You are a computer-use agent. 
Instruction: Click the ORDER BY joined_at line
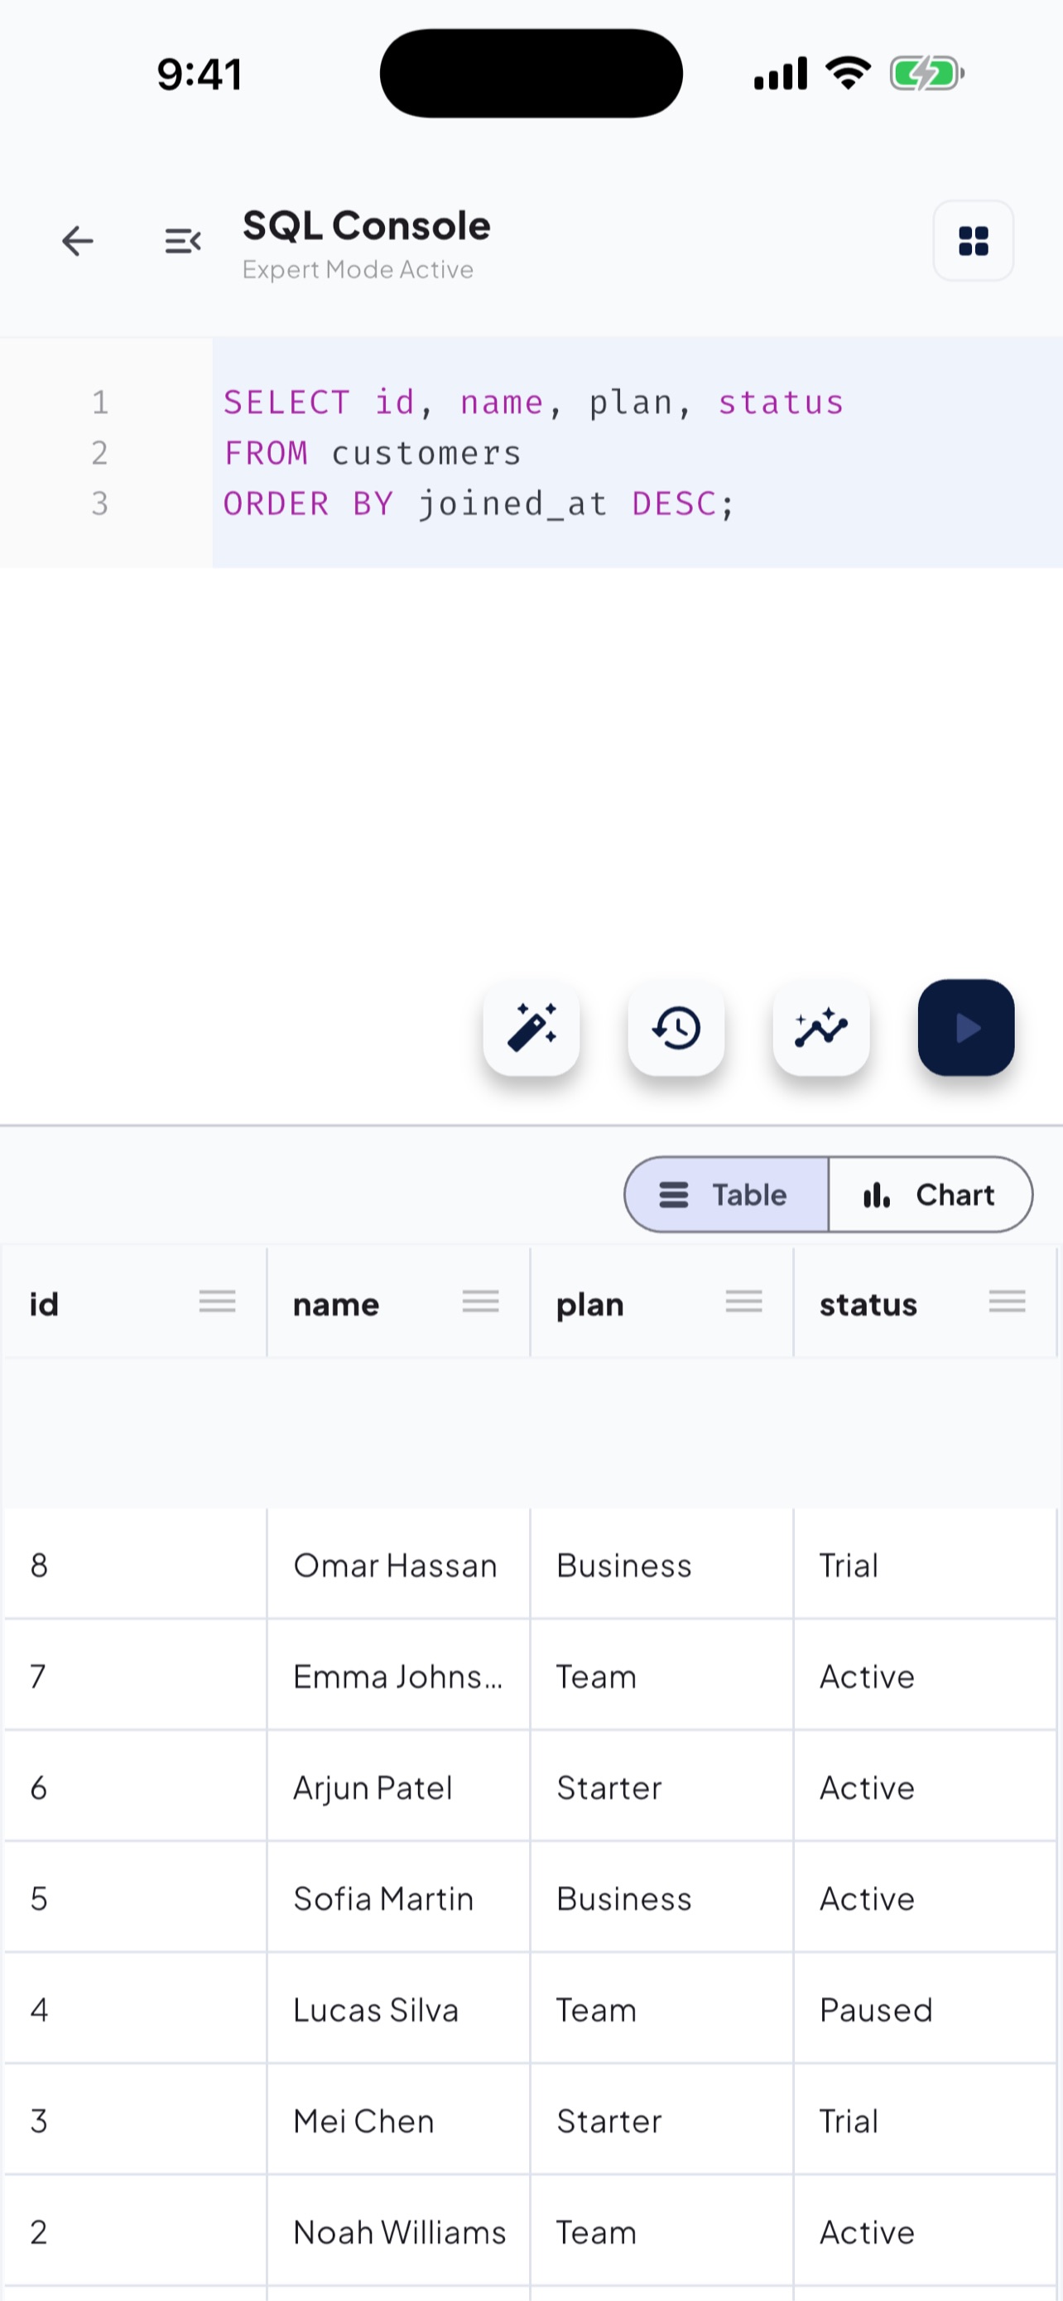pyautogui.click(x=479, y=504)
